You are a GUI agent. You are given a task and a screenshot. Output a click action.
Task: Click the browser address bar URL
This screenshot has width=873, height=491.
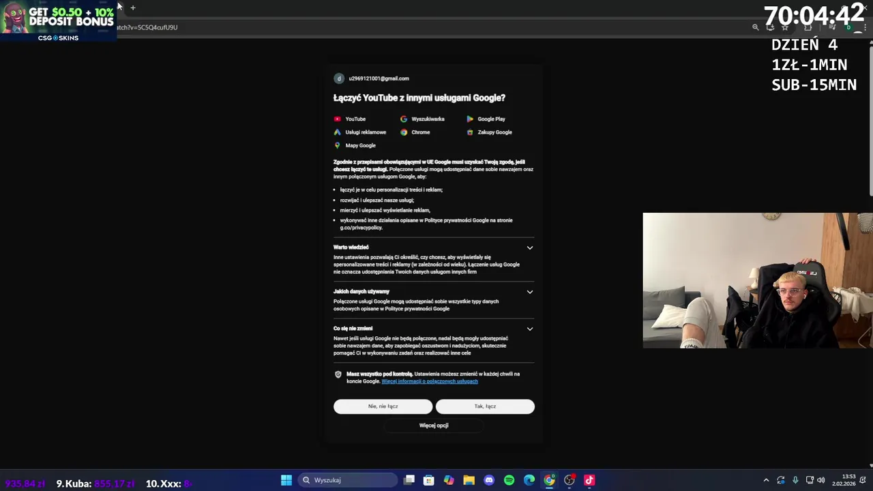(147, 27)
